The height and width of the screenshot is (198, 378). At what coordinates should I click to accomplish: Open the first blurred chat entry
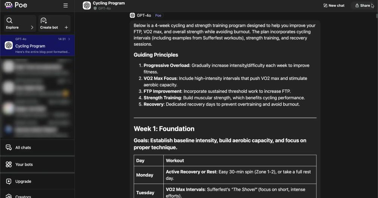[x=37, y=66]
